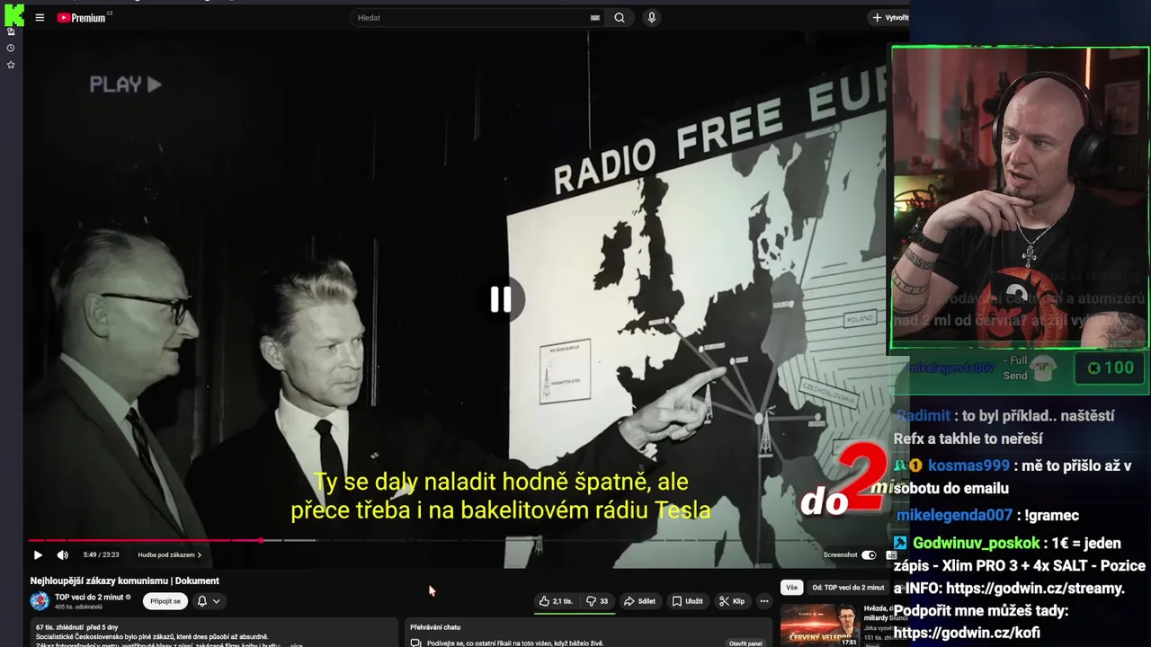The height and width of the screenshot is (647, 1151).
Task: Seek on the red video progress bar
Action: 144,540
